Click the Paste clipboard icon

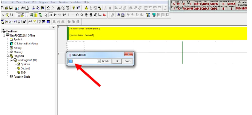[42, 8]
